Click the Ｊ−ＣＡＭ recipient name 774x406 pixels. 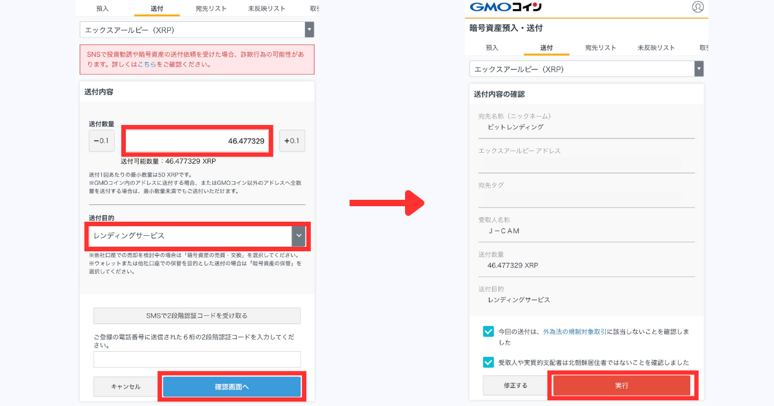[x=504, y=231]
